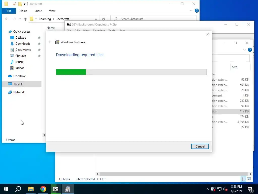
Task: Cancel the Windows Features download
Action: tap(200, 146)
